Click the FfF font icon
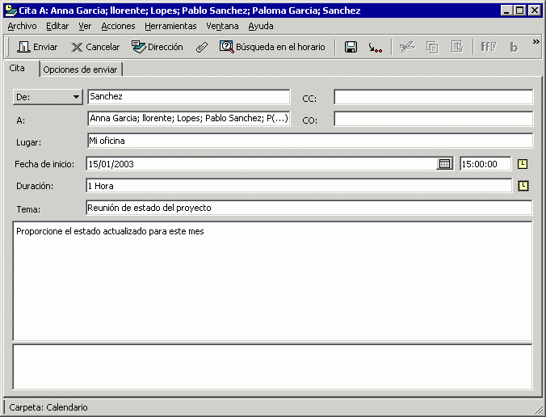The height and width of the screenshot is (417, 546). pos(488,47)
